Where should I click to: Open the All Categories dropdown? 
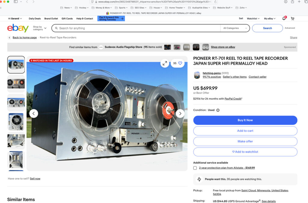(235, 28)
